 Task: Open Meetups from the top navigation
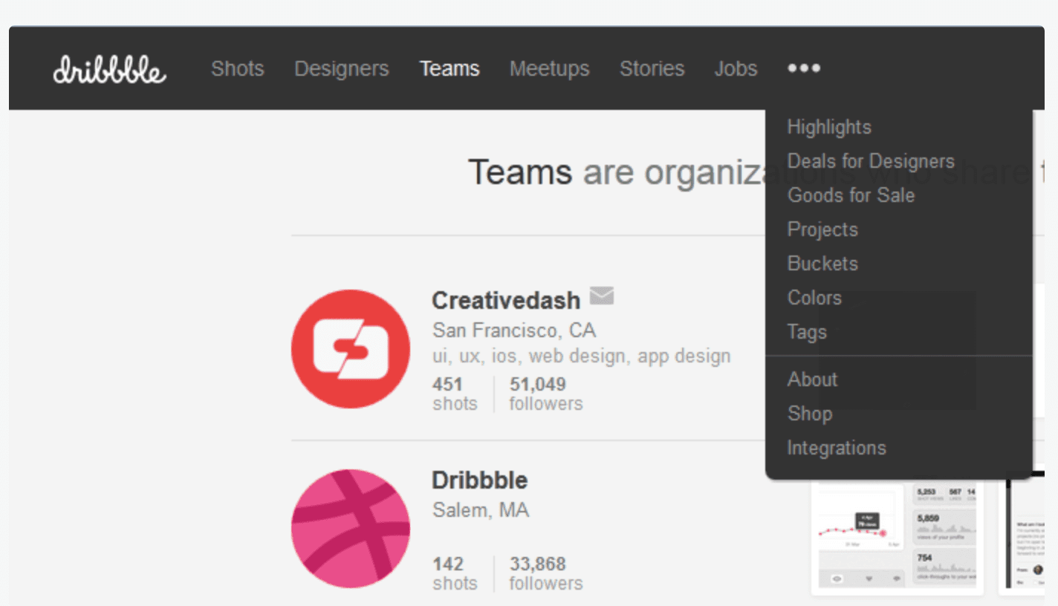tap(549, 69)
